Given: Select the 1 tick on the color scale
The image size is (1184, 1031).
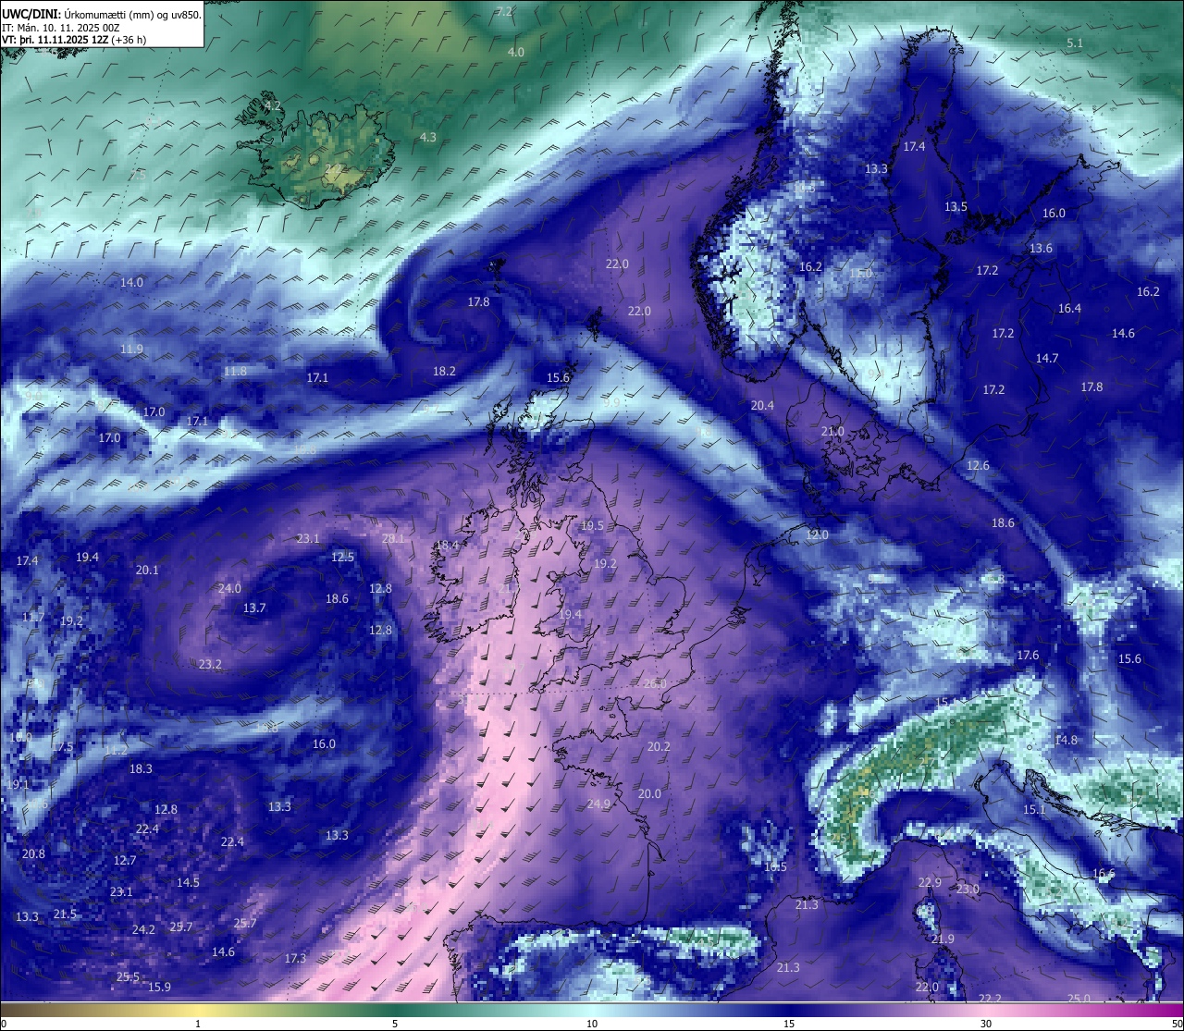Looking at the screenshot, I should tap(197, 1024).
